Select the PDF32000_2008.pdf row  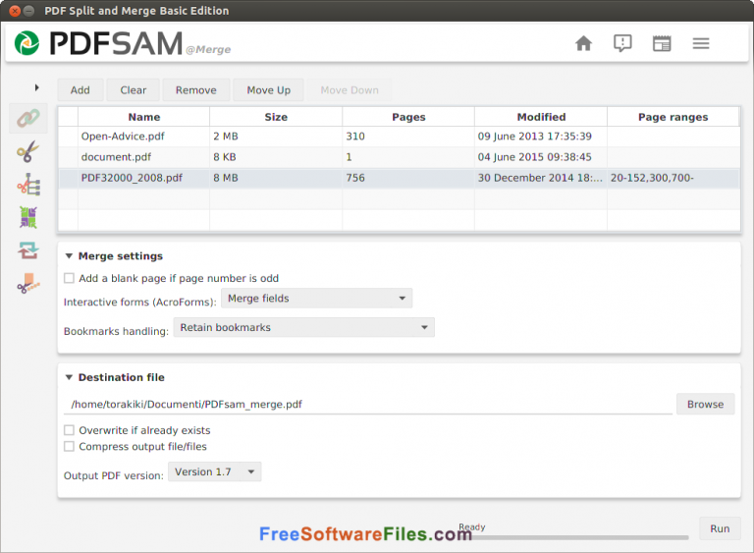[399, 178]
